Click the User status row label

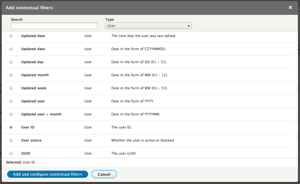tap(31, 140)
